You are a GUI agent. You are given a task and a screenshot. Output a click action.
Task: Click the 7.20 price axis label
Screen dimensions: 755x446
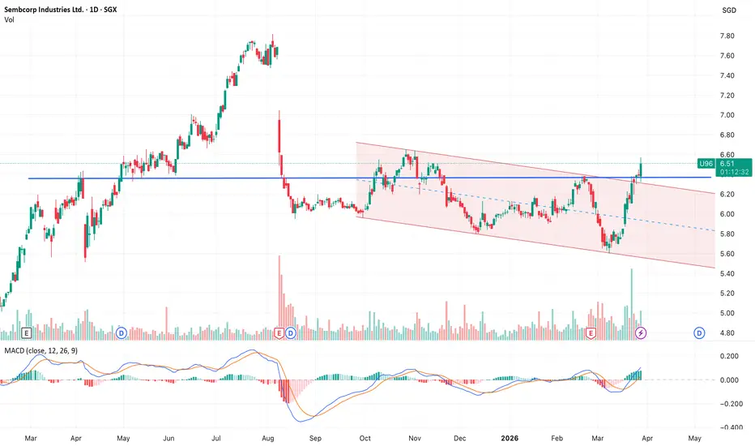click(727, 96)
